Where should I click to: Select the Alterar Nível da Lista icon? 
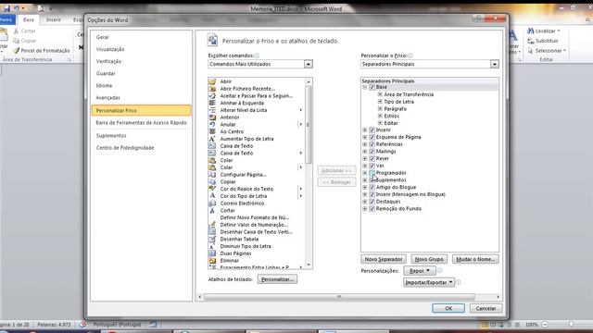(x=212, y=110)
